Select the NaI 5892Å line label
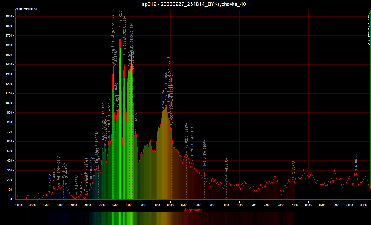The height and width of the screenshot is (225, 371). coord(163,98)
